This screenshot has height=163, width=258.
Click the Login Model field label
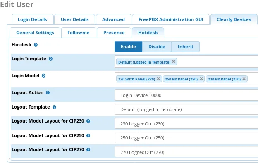(26, 76)
